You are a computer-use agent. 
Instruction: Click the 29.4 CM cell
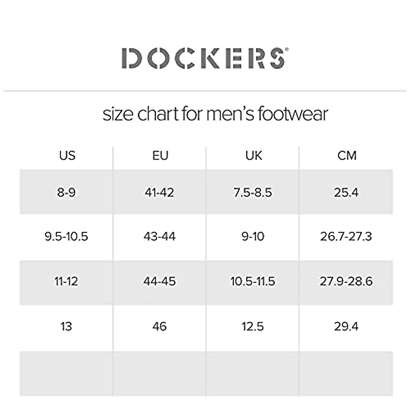tap(346, 327)
